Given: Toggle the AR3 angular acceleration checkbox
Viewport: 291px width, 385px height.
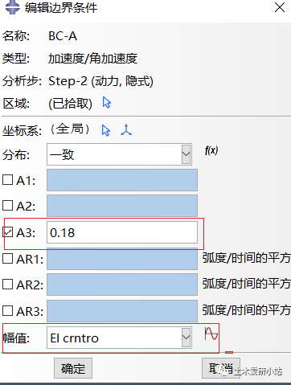Looking at the screenshot, I should click(8, 310).
